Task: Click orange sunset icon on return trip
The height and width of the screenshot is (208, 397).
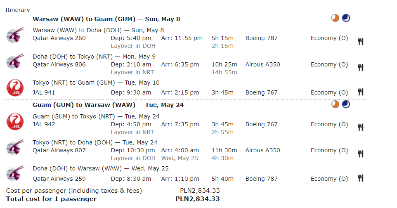Action: coord(335,104)
